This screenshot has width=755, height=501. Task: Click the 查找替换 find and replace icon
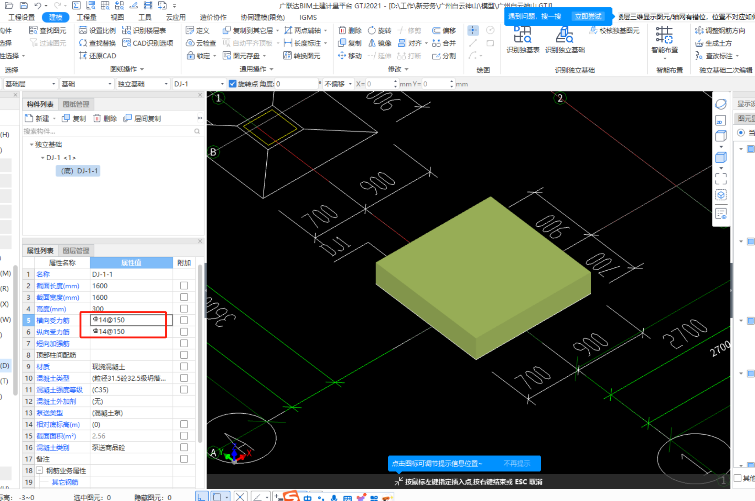click(83, 43)
